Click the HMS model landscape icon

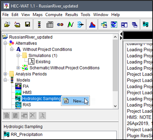[18, 92]
